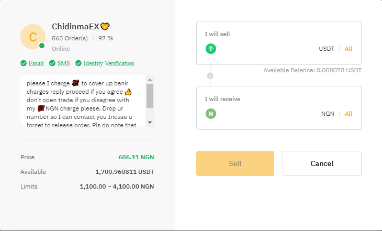
Task: Click the green online status dot
Action: tap(42, 46)
